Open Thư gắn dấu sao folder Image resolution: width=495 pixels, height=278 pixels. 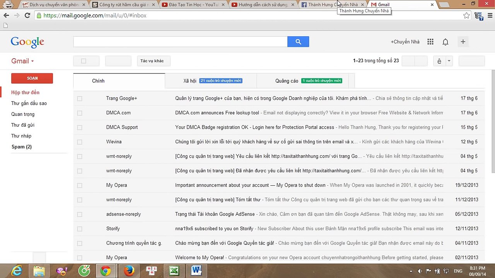29,103
